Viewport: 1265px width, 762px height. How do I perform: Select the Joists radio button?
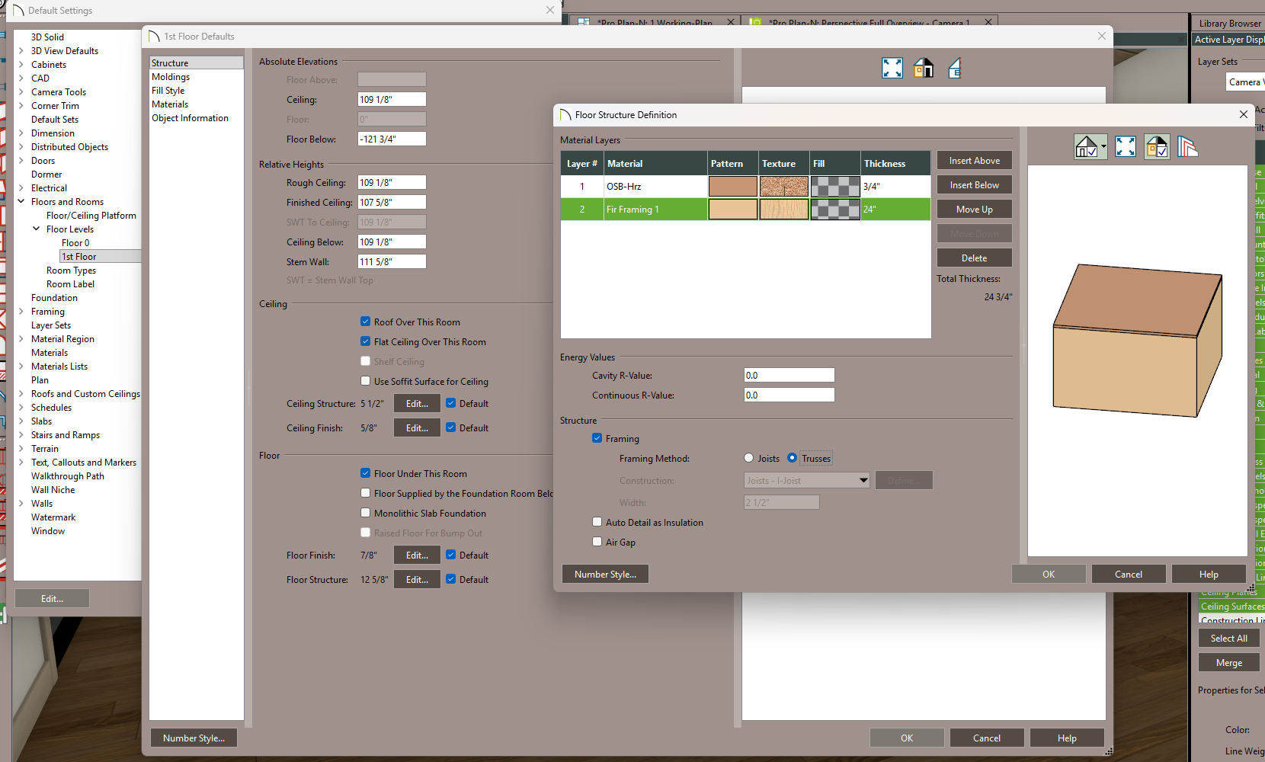click(x=749, y=458)
